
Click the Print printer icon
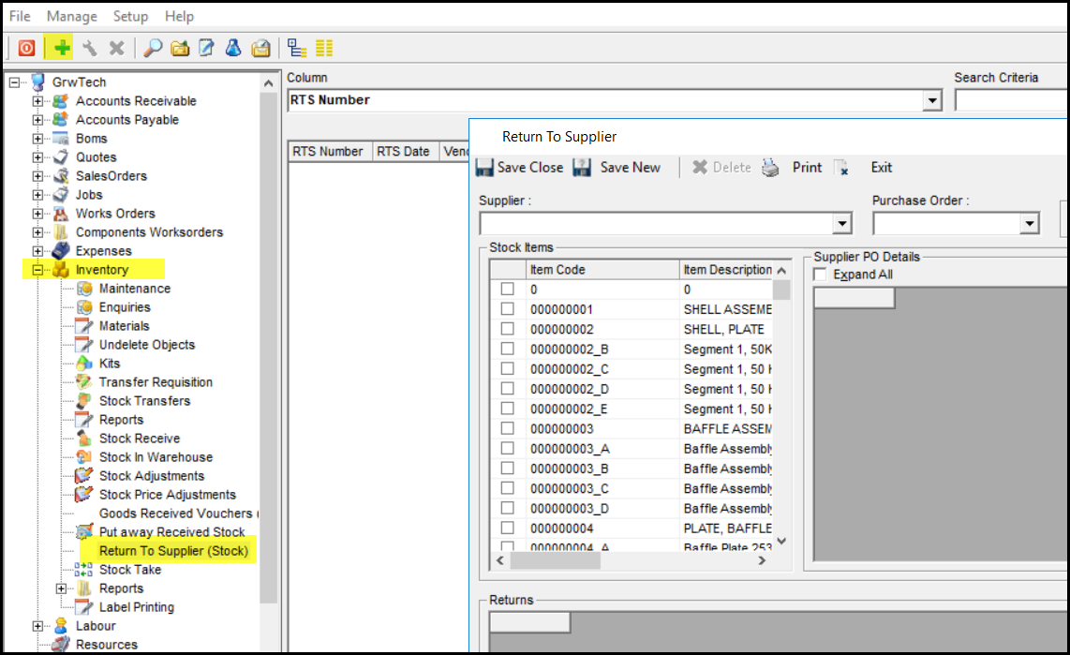click(769, 168)
